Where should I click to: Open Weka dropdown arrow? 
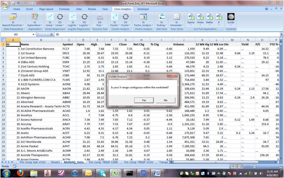point(200,25)
